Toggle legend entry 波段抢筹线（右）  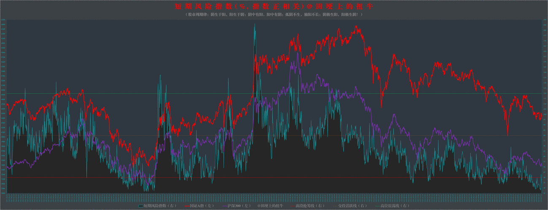point(307,206)
